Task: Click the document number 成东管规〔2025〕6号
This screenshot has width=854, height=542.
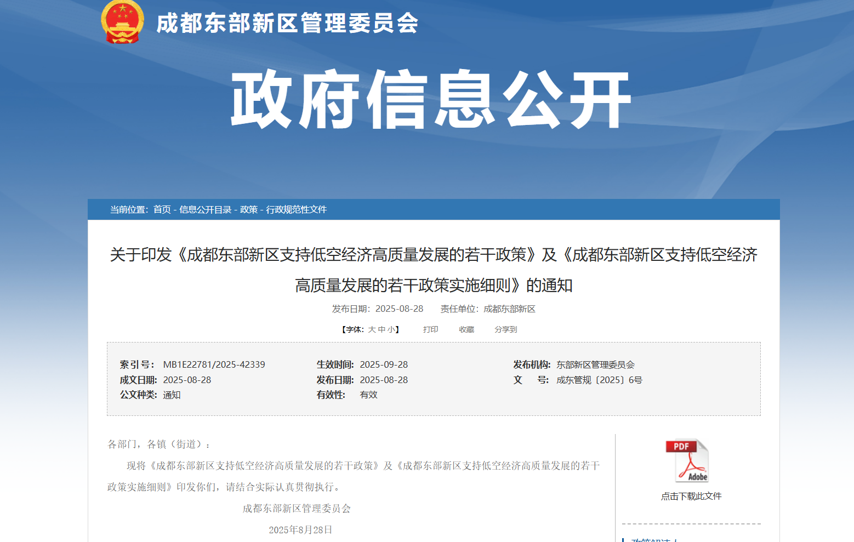Action: pos(599,380)
